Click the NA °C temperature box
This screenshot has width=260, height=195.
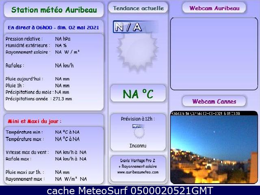(138, 94)
